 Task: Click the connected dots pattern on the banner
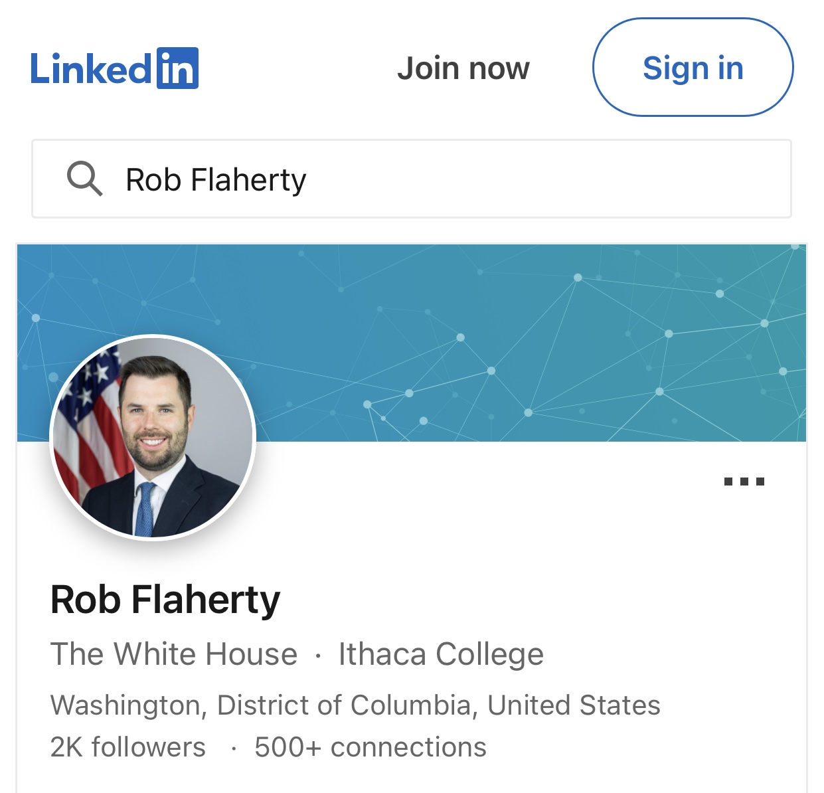[x=631, y=345]
